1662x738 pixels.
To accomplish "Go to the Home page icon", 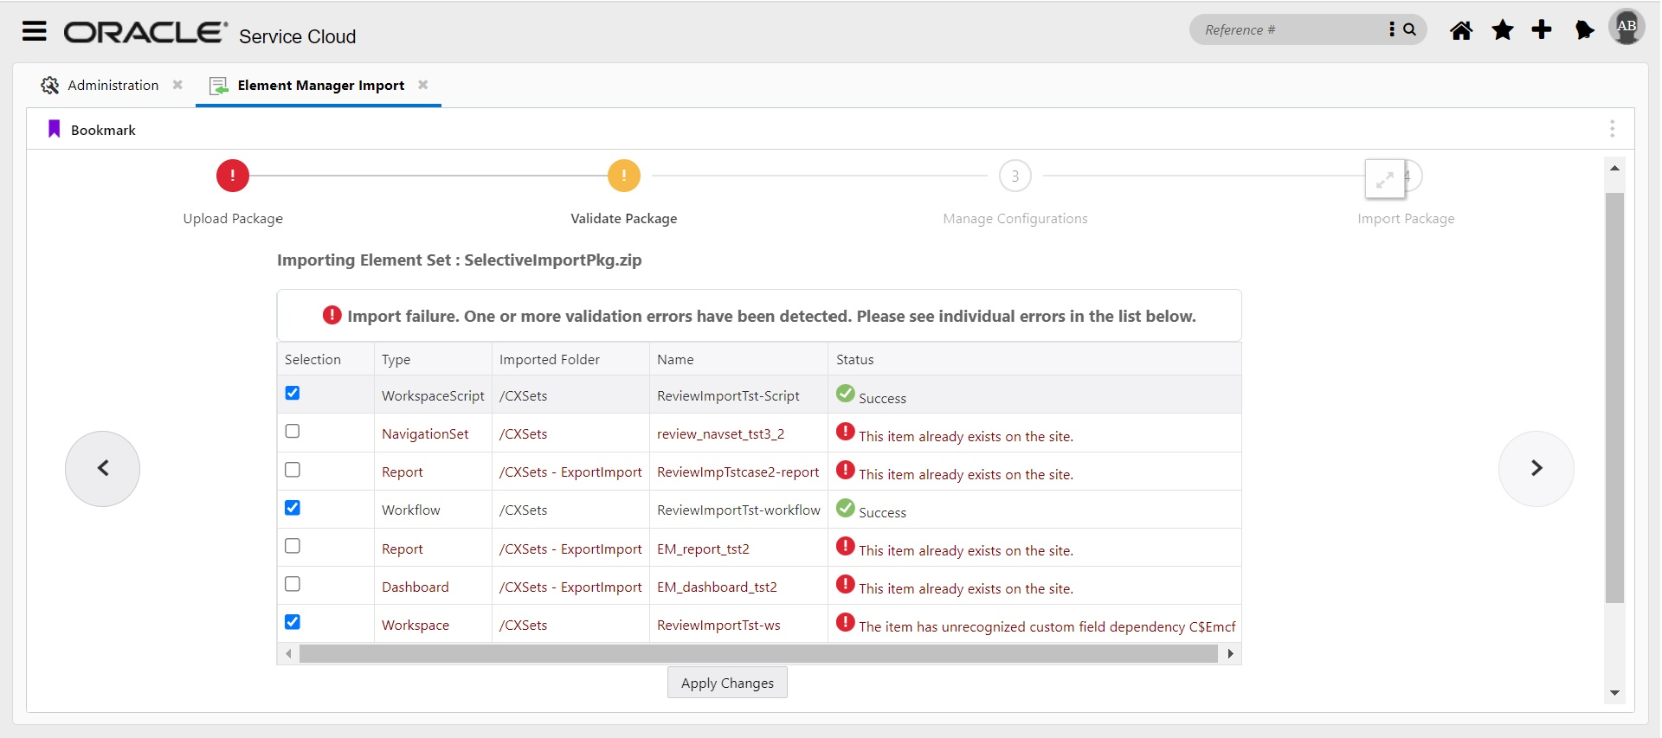I will [1461, 31].
